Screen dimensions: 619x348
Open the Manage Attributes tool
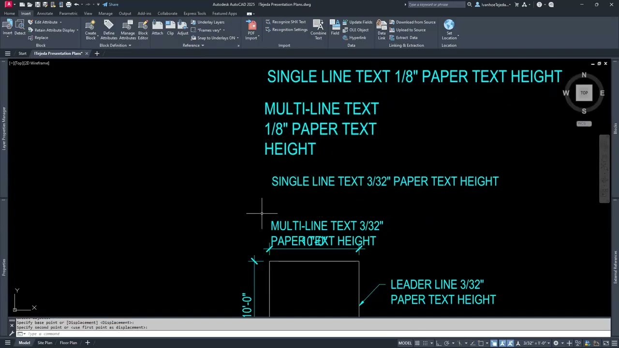click(x=128, y=29)
